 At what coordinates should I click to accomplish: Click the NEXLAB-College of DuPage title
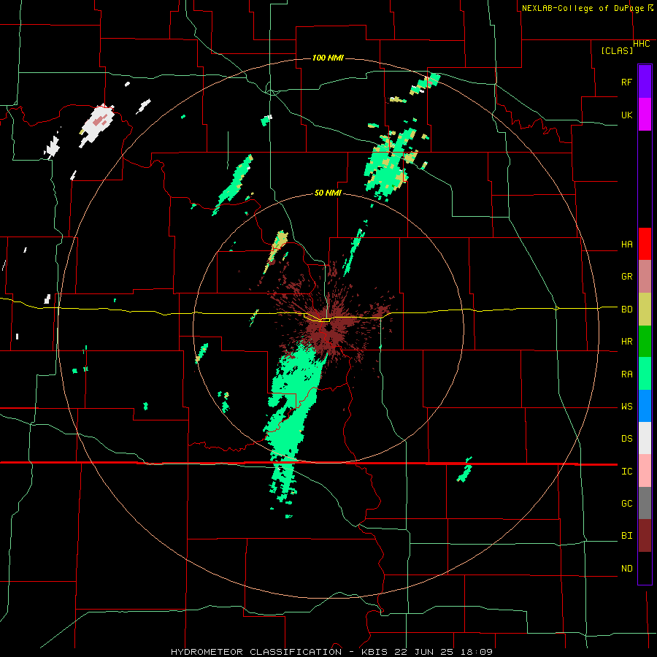coord(583,8)
